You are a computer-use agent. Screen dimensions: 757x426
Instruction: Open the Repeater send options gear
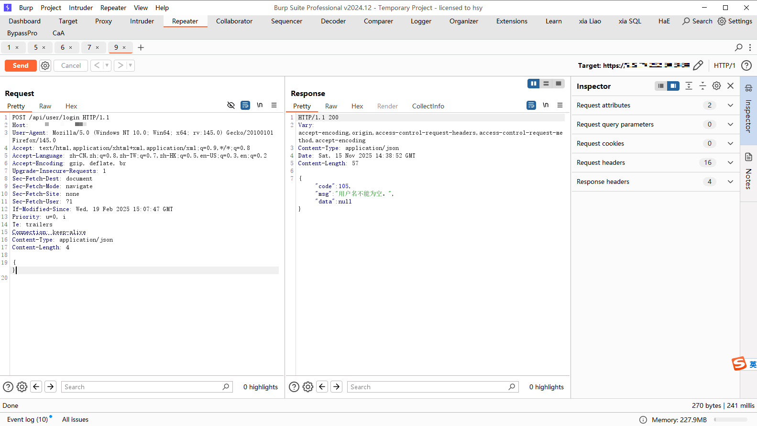pyautogui.click(x=45, y=65)
